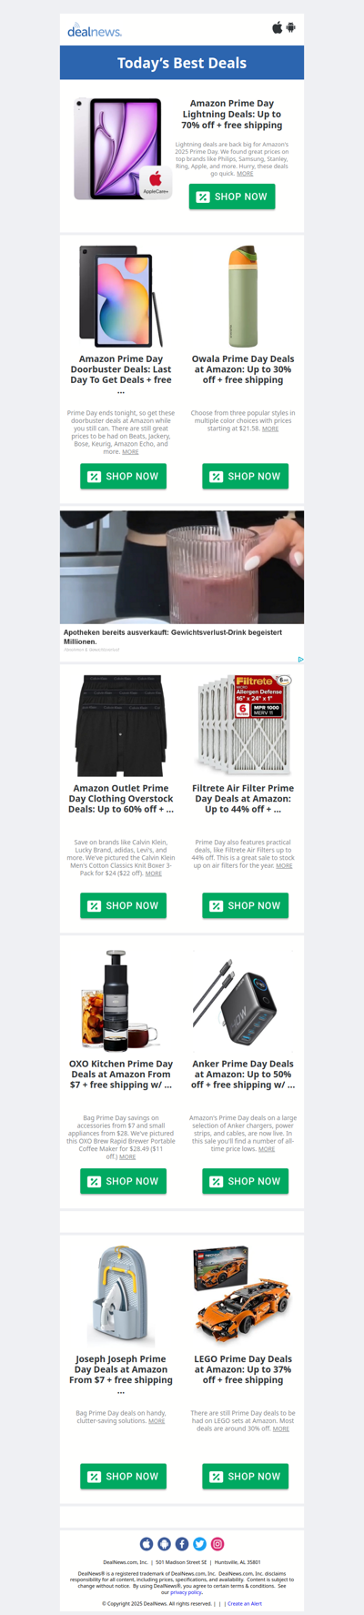Click the ad choices icon on advertisement
The height and width of the screenshot is (1615, 364).
pos(300,659)
